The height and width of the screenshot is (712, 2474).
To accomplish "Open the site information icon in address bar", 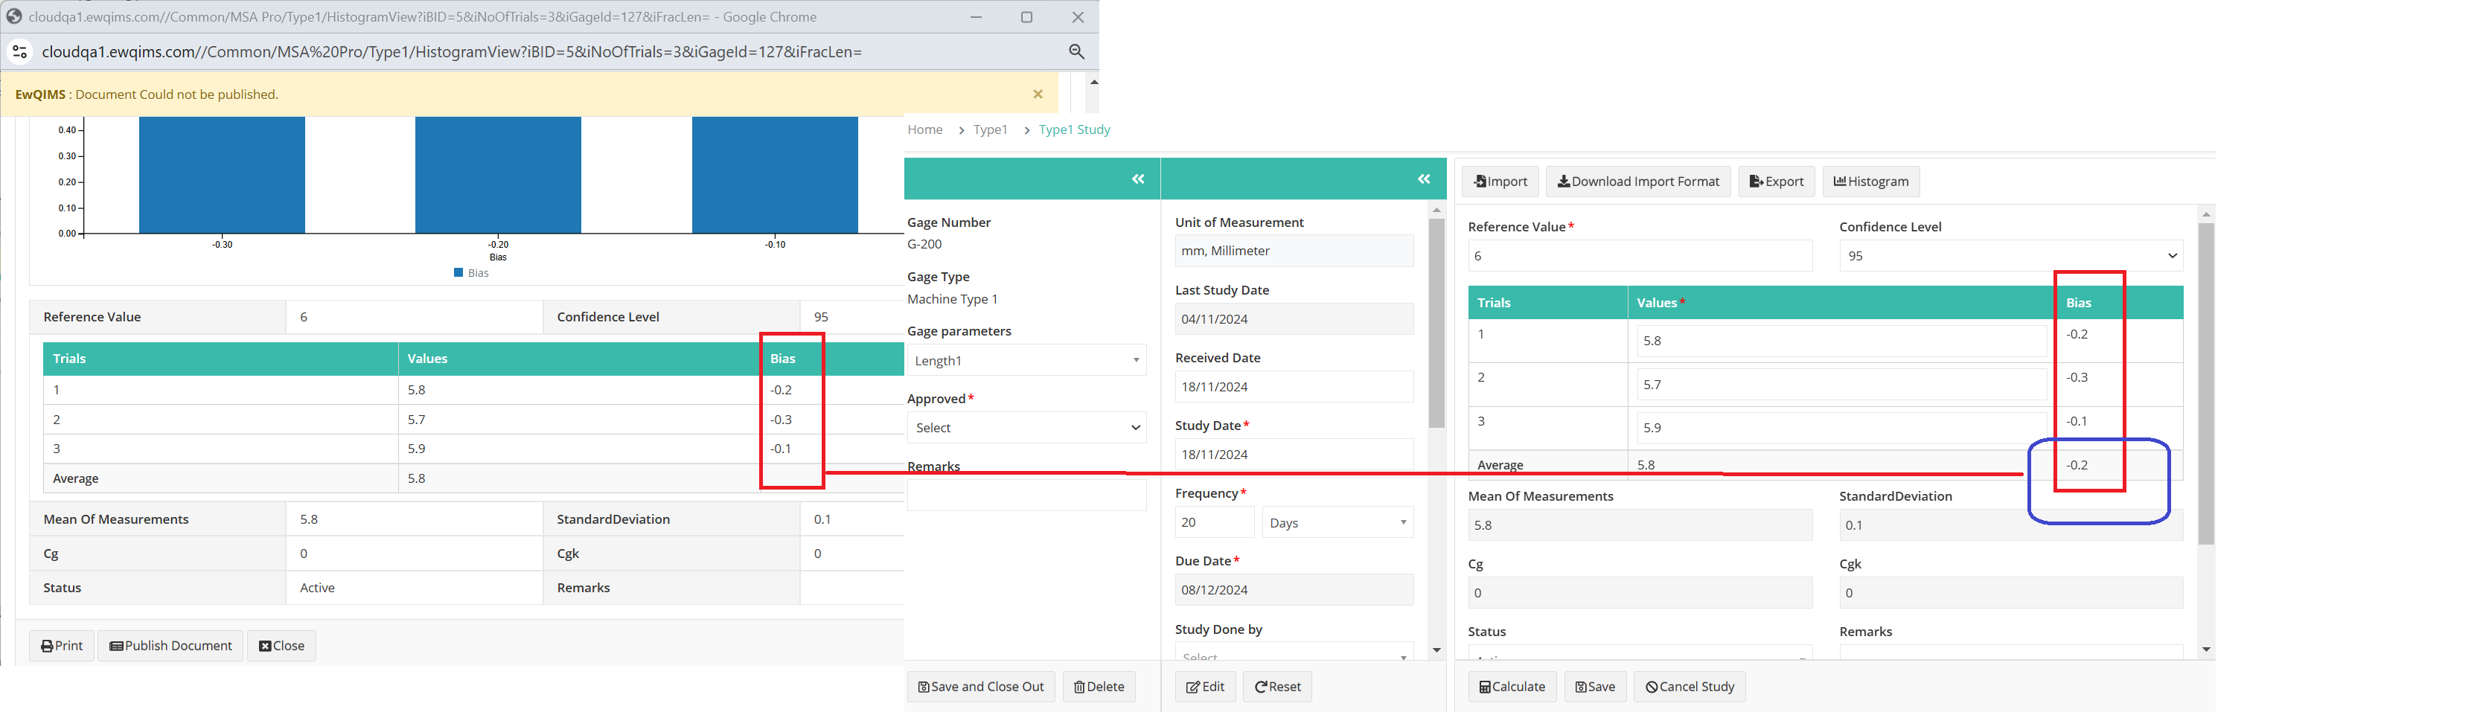I will point(19,52).
